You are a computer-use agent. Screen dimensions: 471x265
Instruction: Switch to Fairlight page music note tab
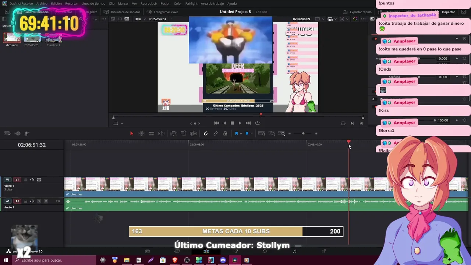pyautogui.click(x=294, y=251)
